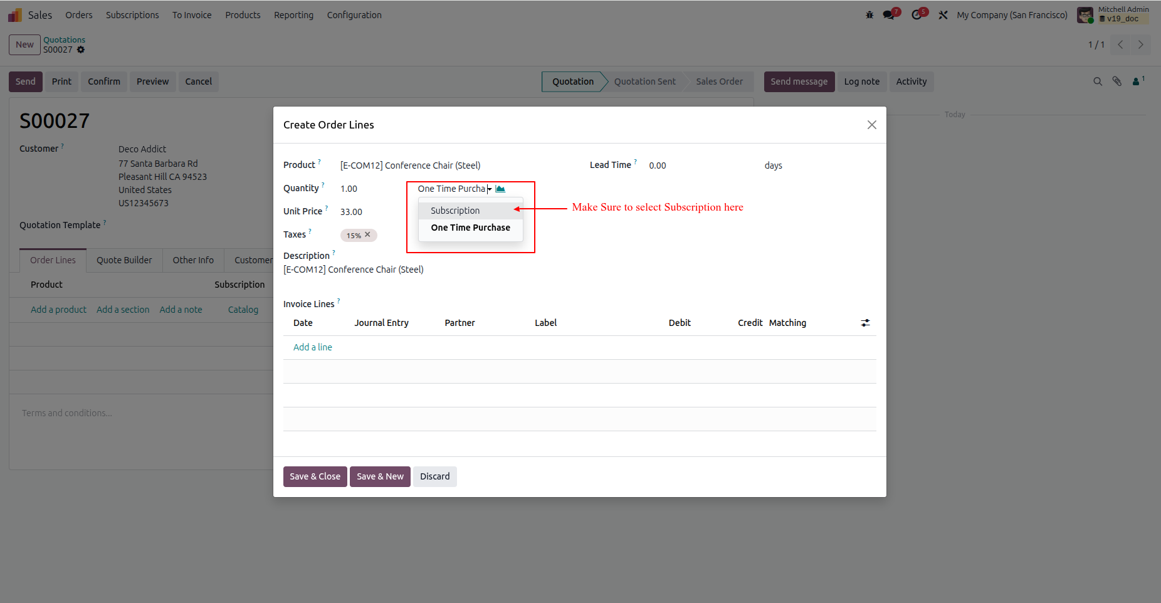This screenshot has width=1161, height=603.
Task: Click the Catalog link
Action: (243, 310)
